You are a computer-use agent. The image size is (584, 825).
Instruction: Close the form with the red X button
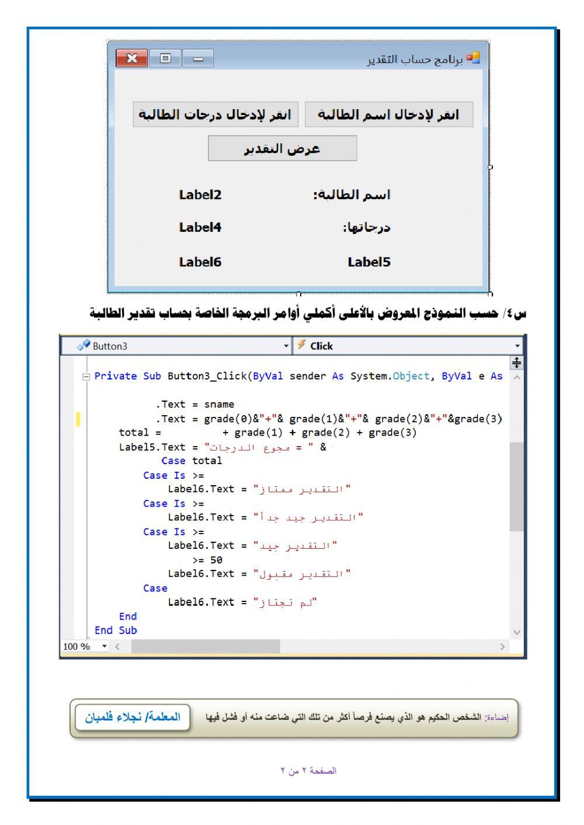131,58
